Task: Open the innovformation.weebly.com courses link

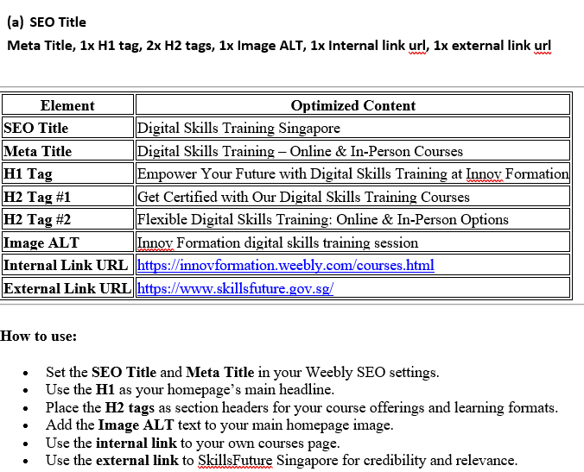Action: coord(286,265)
